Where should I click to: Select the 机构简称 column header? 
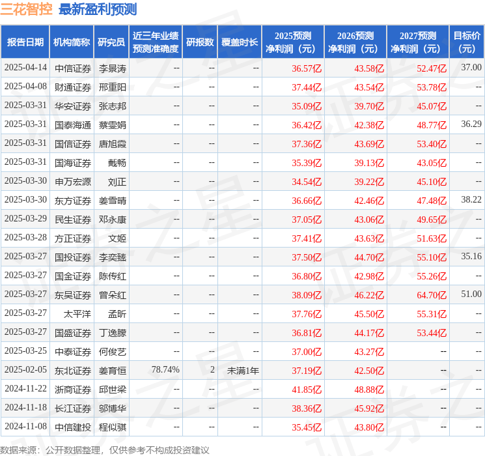click(72, 42)
